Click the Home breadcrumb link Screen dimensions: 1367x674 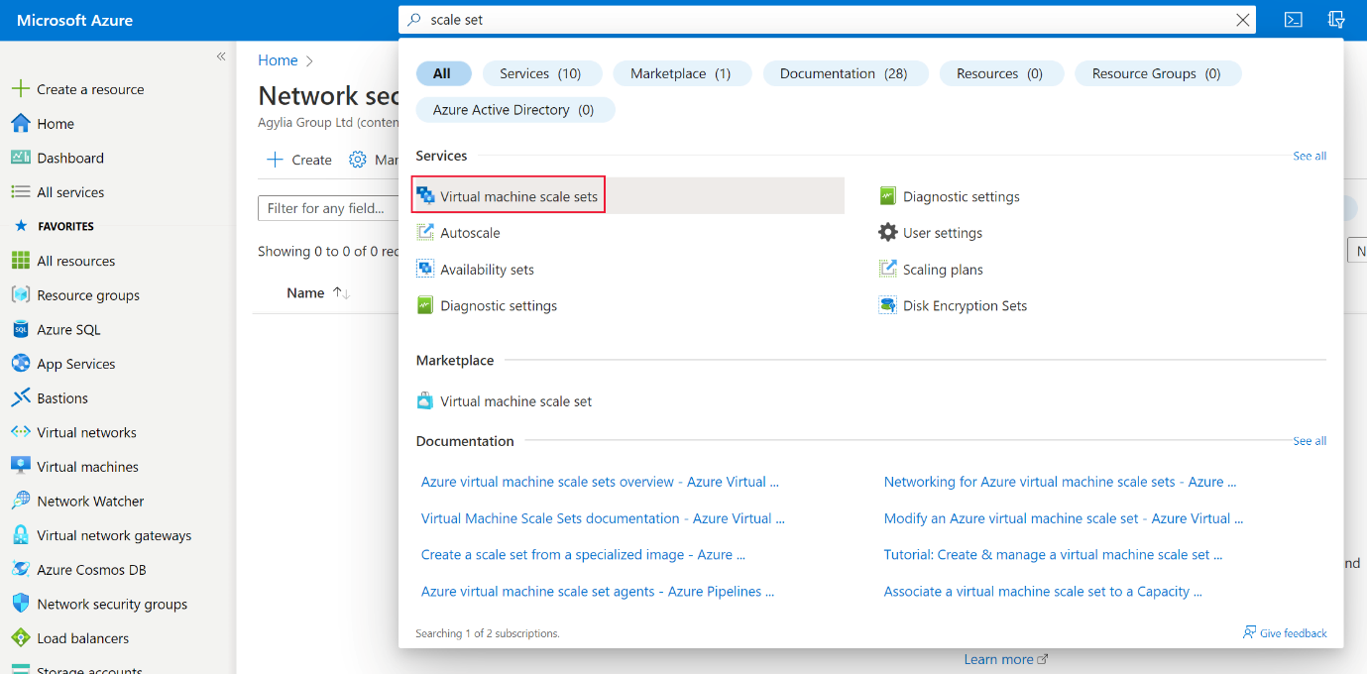tap(278, 60)
